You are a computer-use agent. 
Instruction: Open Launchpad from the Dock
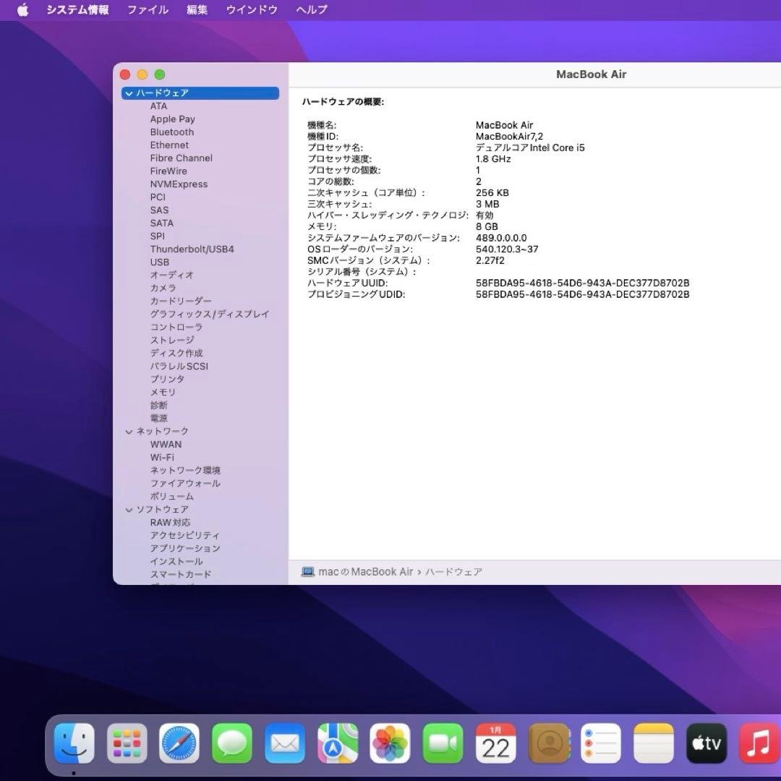(127, 742)
